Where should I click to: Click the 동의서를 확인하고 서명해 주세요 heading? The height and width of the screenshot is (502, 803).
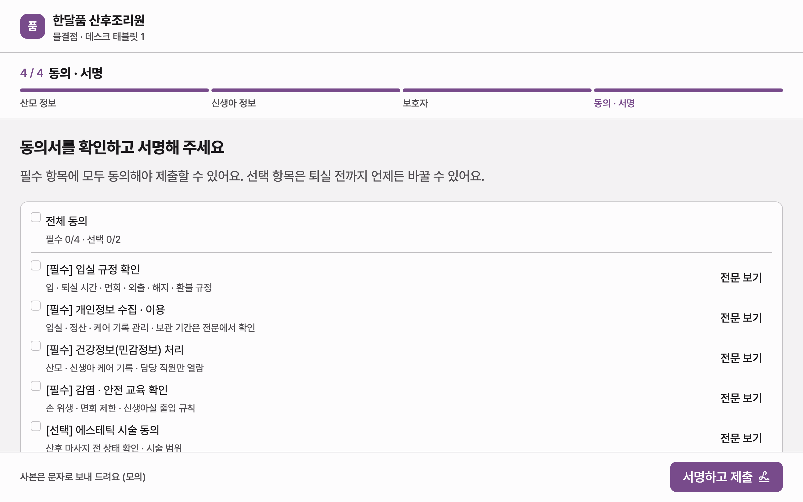[x=122, y=147]
